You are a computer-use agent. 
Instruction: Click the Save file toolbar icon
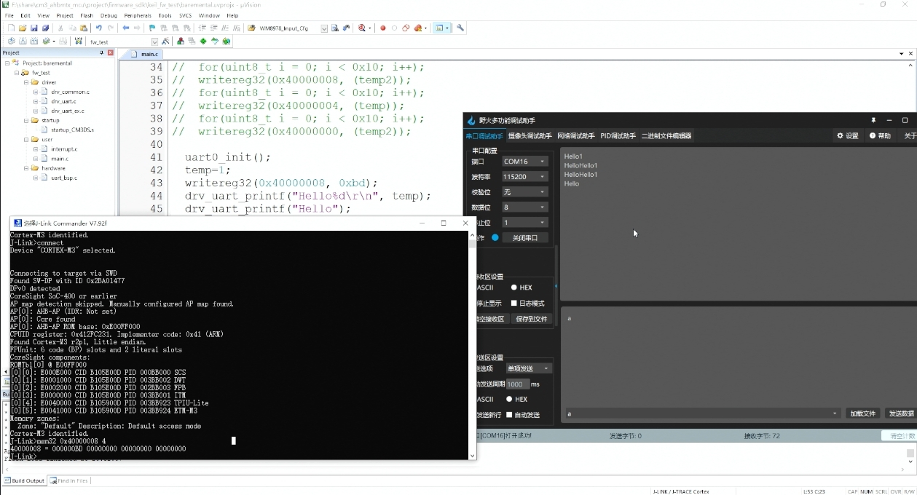[34, 28]
